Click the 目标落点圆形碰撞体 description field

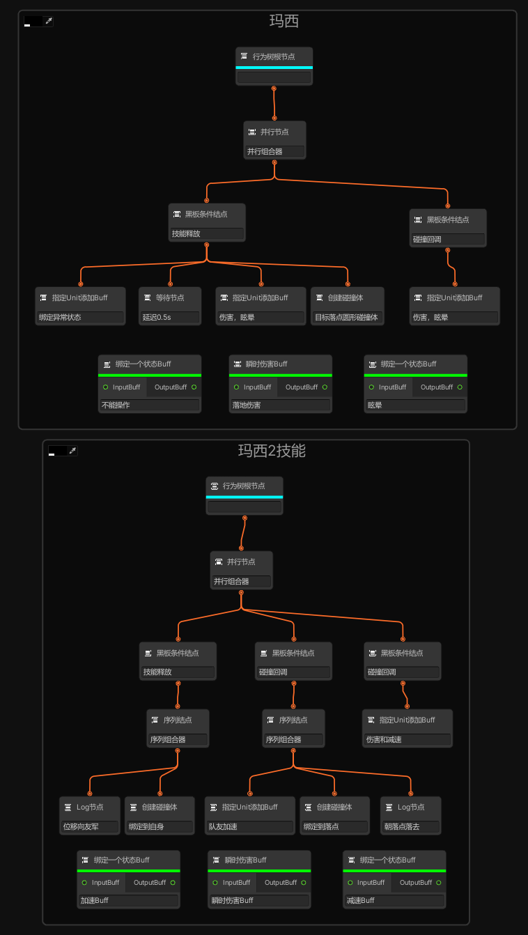(x=347, y=317)
